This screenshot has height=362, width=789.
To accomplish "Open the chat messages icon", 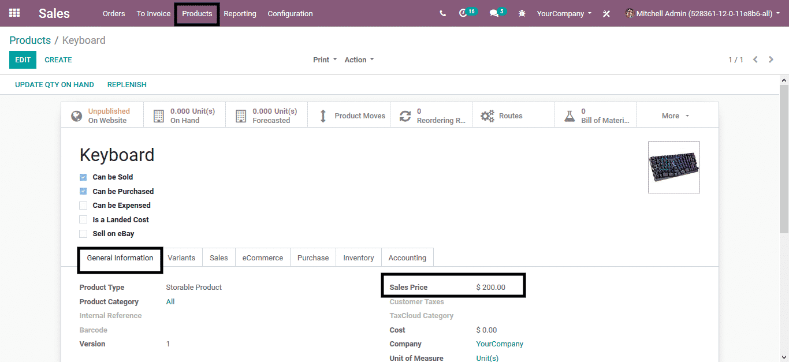I will (494, 13).
